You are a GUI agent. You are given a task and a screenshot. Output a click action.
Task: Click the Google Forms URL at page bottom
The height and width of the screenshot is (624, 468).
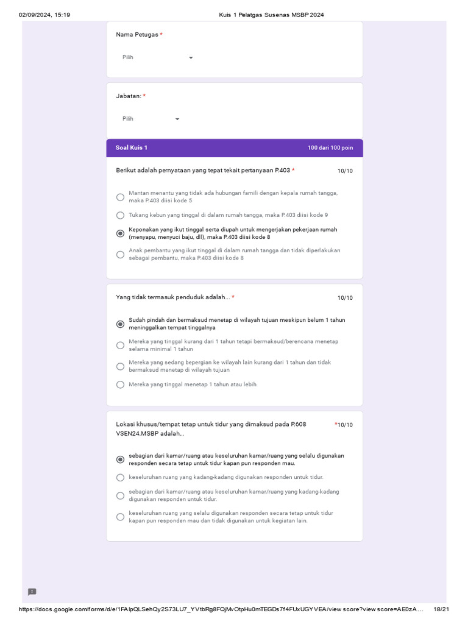point(221,609)
